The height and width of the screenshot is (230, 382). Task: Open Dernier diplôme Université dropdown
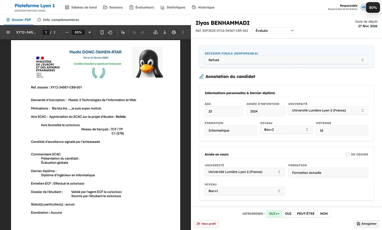coord(328,111)
